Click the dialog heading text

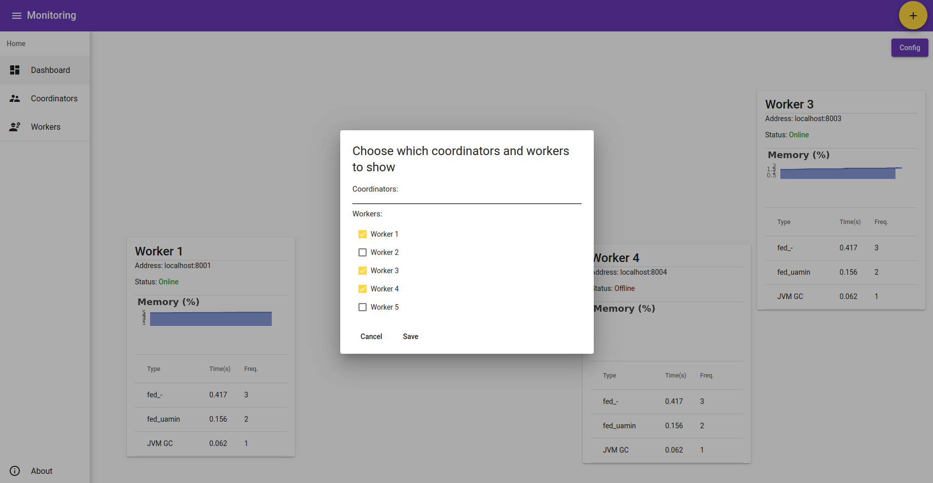461,159
